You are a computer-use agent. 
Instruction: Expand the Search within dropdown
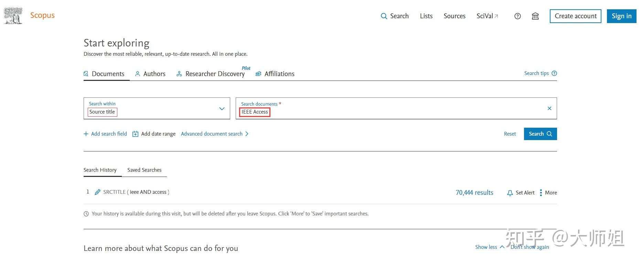pyautogui.click(x=222, y=109)
